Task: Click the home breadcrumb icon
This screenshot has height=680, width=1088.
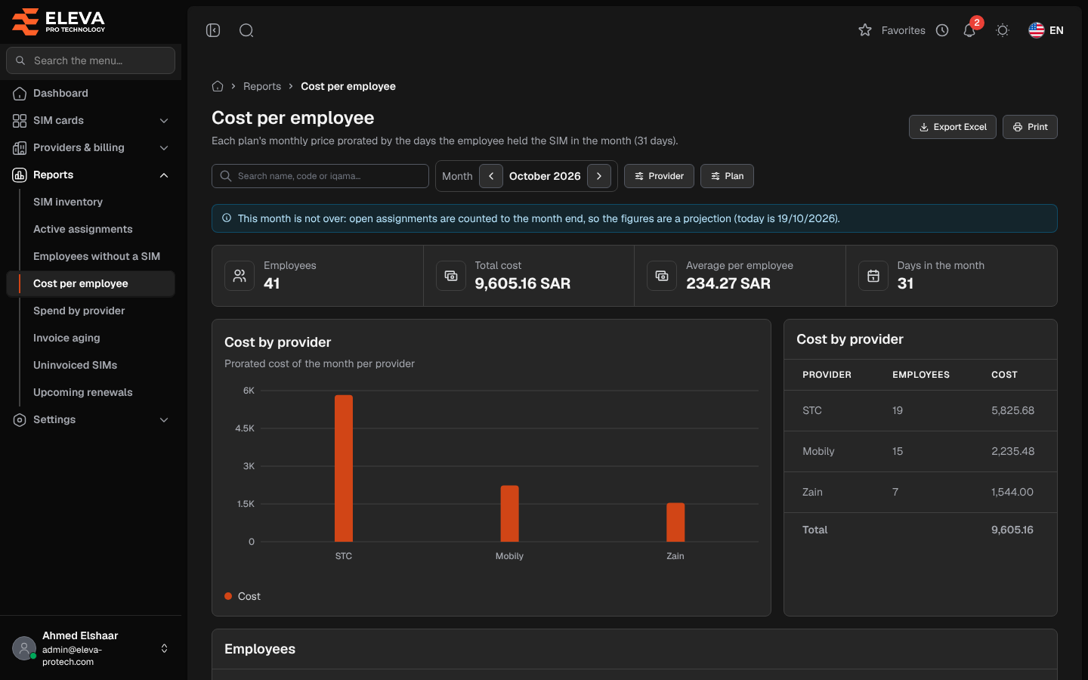Action: coord(218,86)
